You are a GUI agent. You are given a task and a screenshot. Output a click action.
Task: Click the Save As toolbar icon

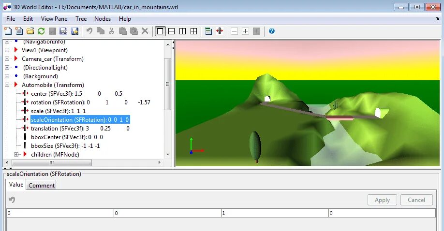coord(63,31)
